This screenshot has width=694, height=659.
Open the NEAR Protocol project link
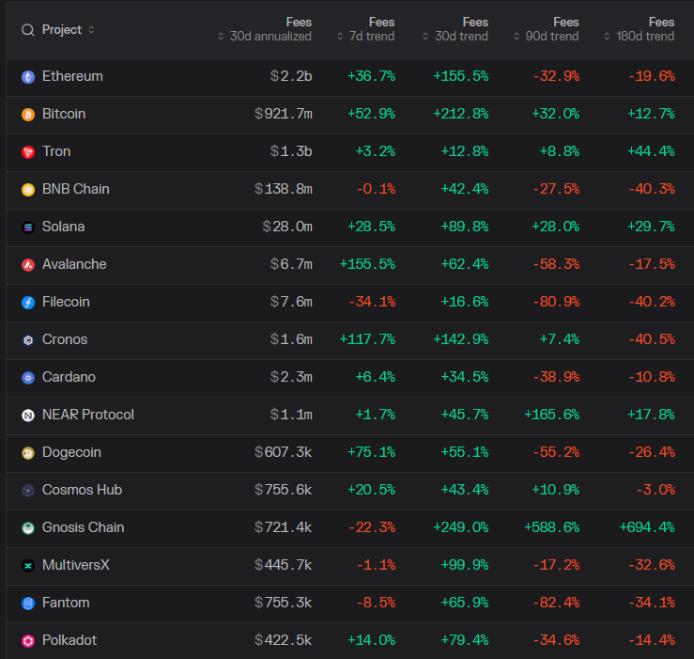pyautogui.click(x=87, y=415)
